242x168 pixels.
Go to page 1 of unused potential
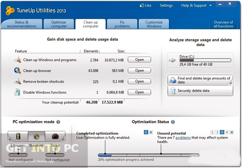pyautogui.click(x=212, y=132)
